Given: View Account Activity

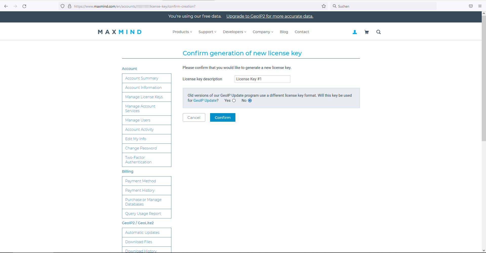Looking at the screenshot, I should point(147,130).
